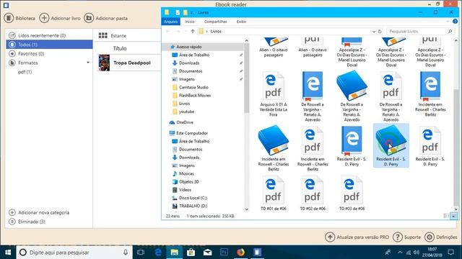
Task: Switch to Estante shelf view
Action: point(113,35)
